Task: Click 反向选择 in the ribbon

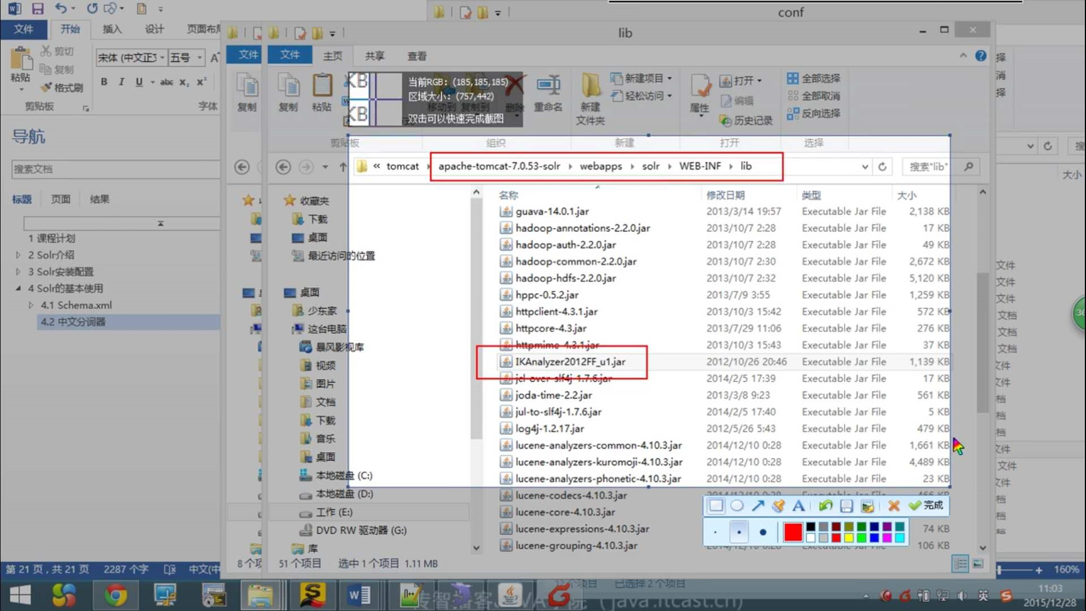Action: pyautogui.click(x=813, y=113)
